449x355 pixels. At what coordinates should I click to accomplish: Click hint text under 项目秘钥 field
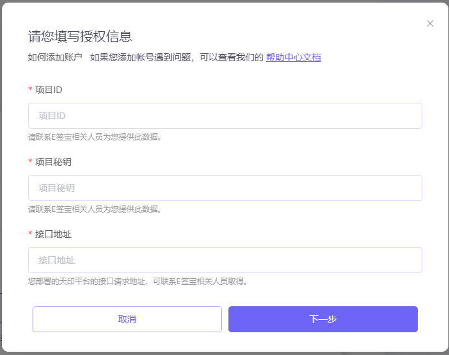[x=95, y=209]
